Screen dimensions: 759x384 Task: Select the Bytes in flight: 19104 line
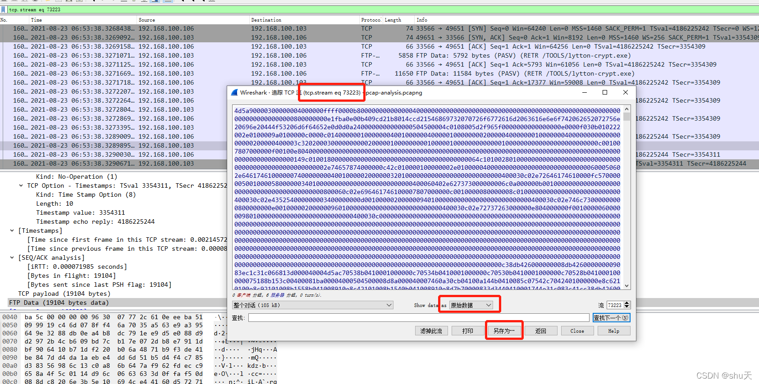(72, 276)
